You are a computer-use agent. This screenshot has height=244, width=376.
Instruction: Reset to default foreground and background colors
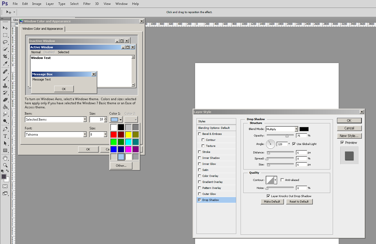tap(2, 171)
